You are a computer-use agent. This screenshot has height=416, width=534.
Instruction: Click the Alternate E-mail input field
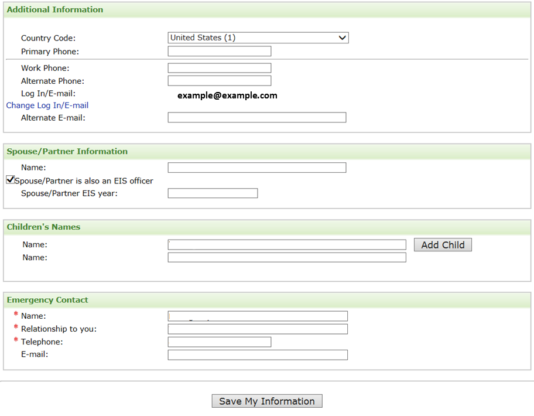pyautogui.click(x=257, y=117)
